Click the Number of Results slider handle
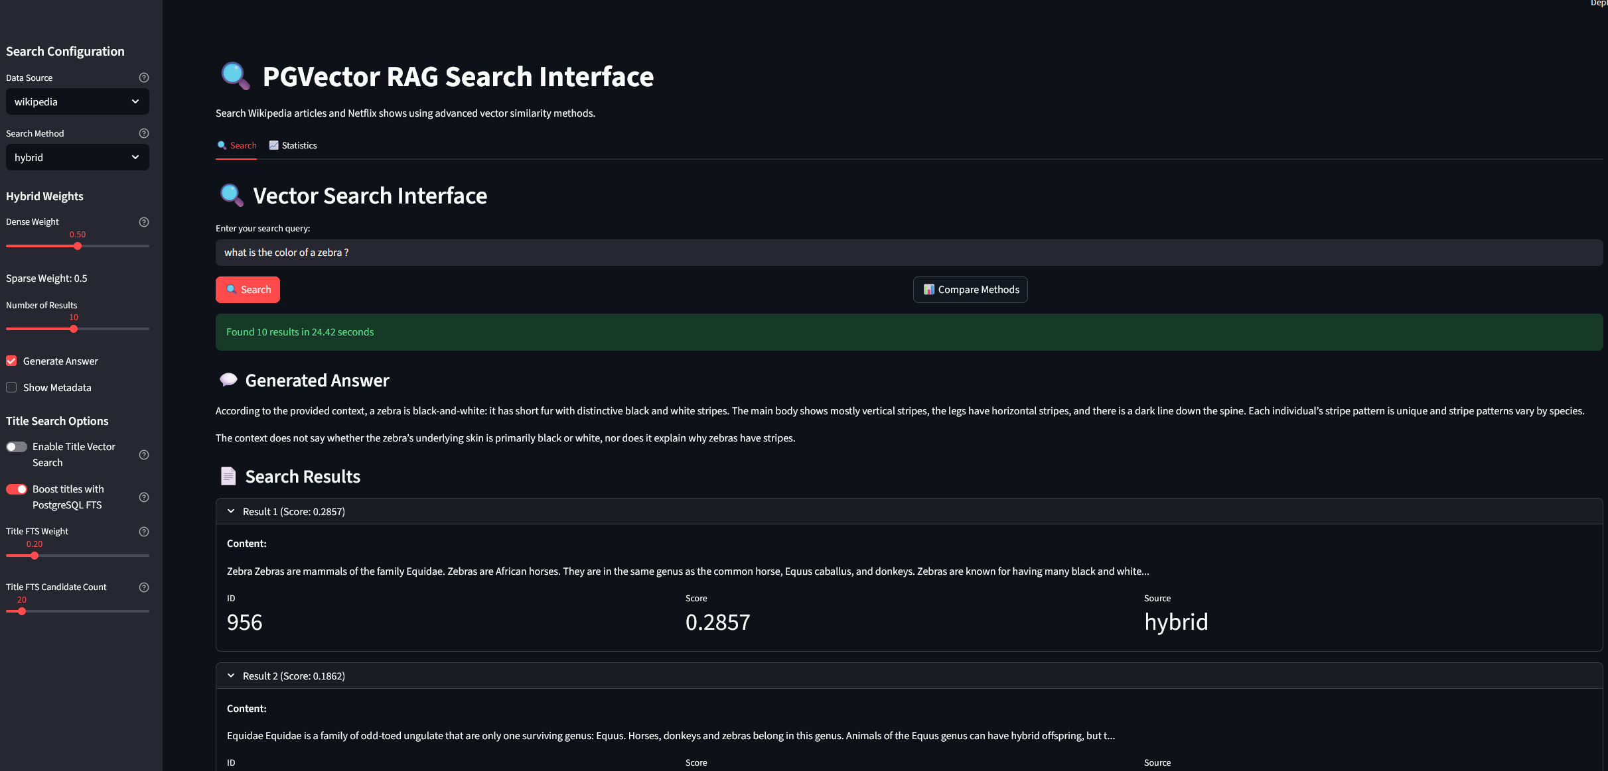 click(x=74, y=329)
